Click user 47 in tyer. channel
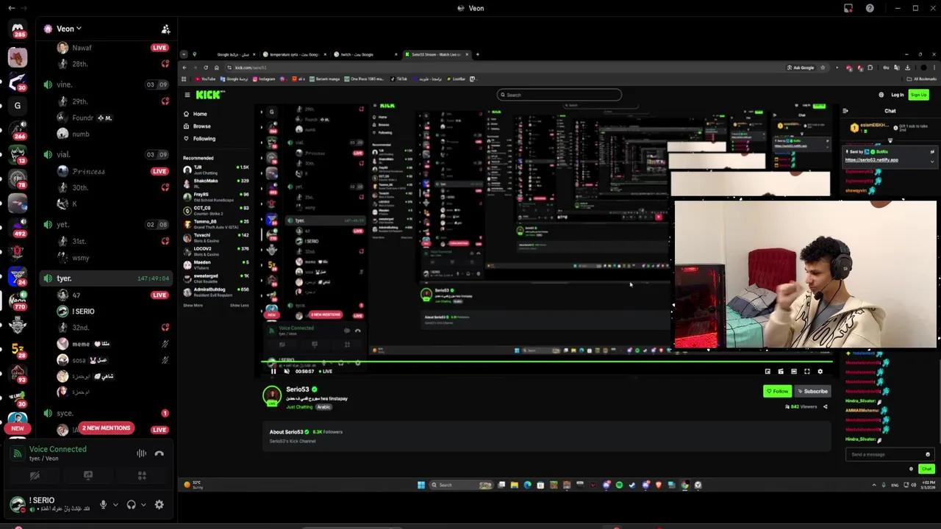The image size is (941, 529). pyautogui.click(x=76, y=295)
